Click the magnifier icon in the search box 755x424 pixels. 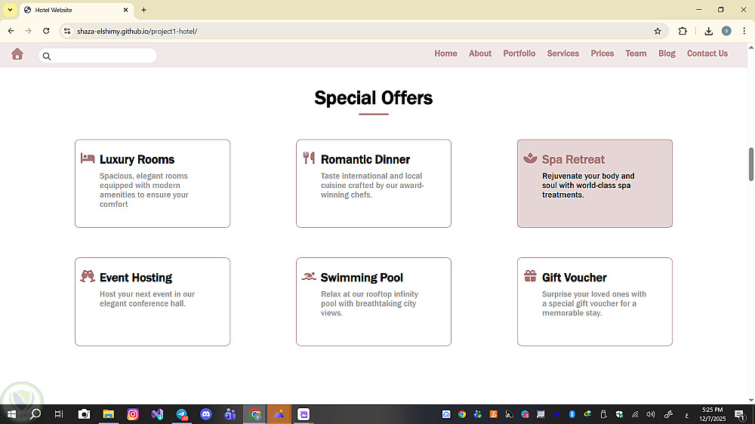point(47,57)
